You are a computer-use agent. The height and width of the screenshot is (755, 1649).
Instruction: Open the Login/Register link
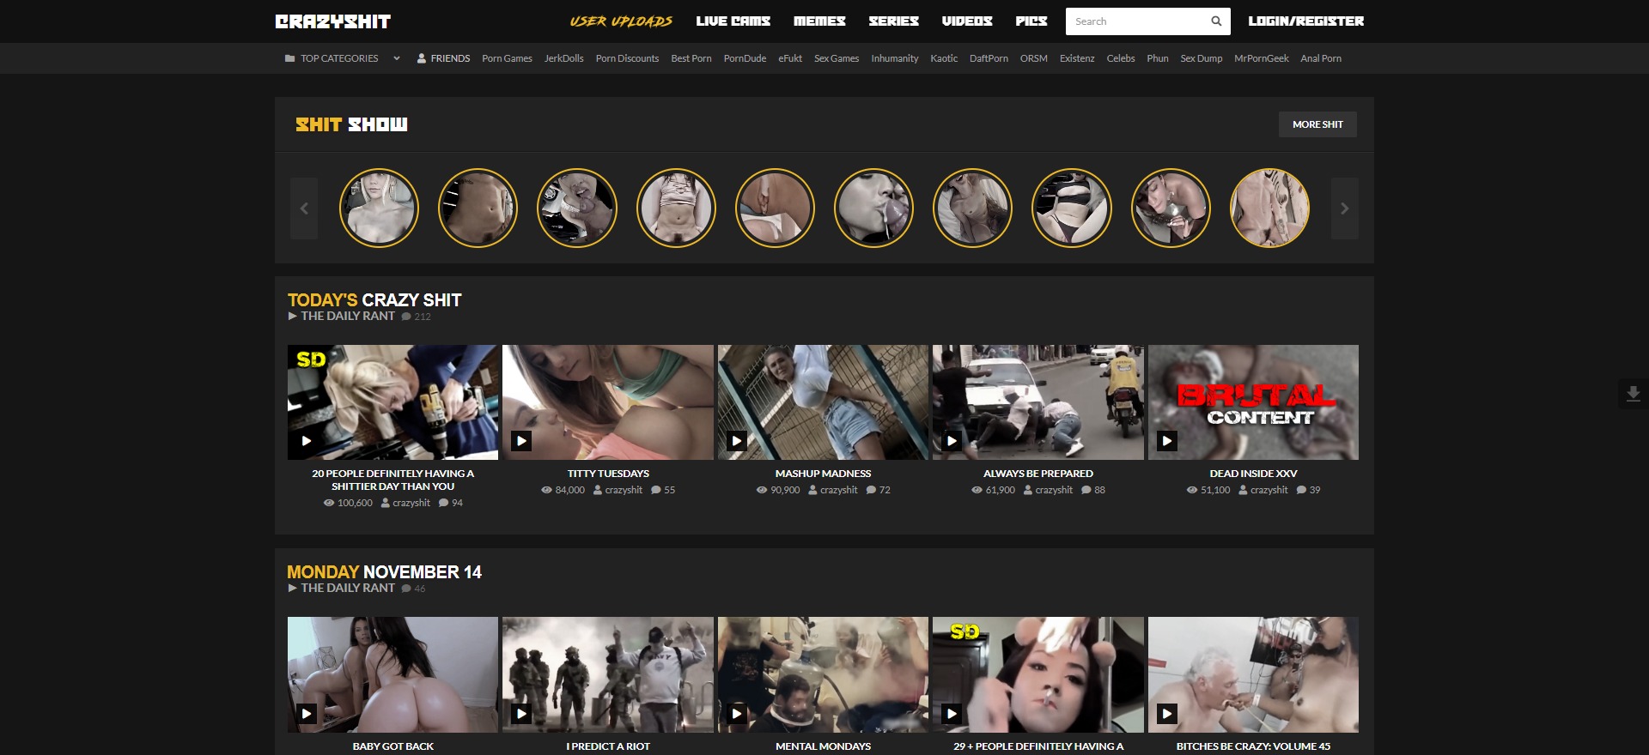click(1305, 21)
